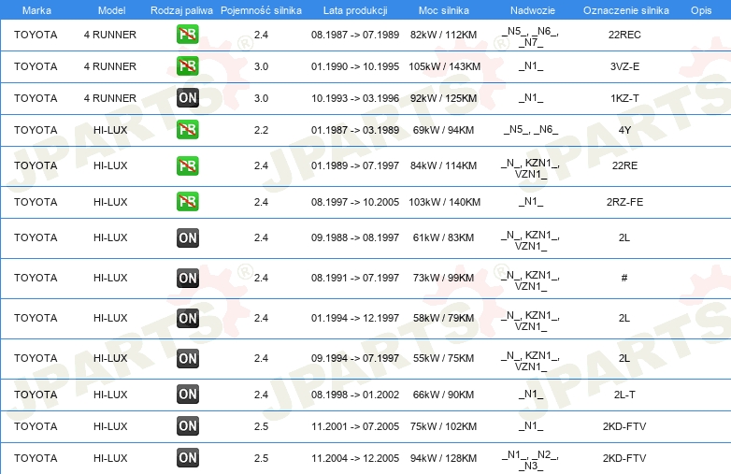Click the ON diesel icon for HI-LUX 55kW row
This screenshot has height=474, width=731.
(187, 358)
